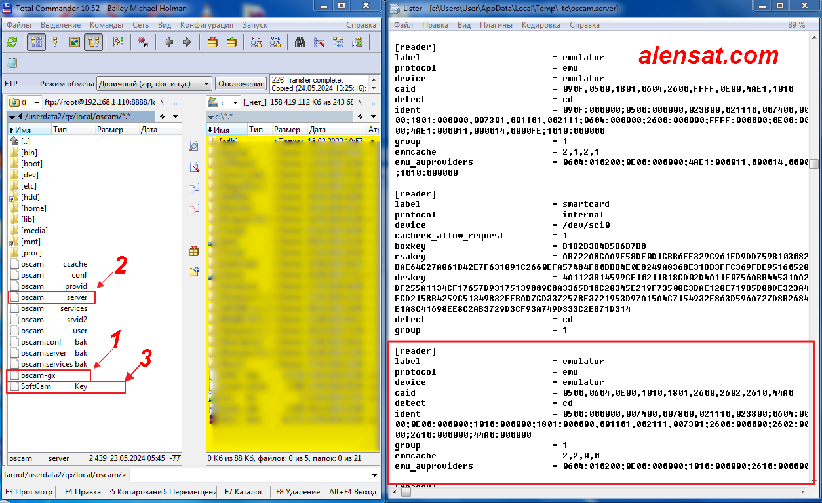
Task: Enable thumbnail view icon in toolbar
Action: coord(74,42)
